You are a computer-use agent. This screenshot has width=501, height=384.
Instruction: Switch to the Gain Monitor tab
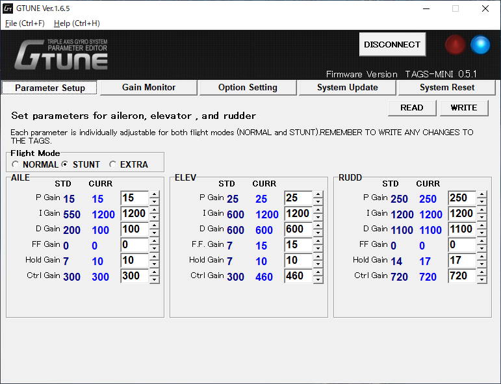149,88
